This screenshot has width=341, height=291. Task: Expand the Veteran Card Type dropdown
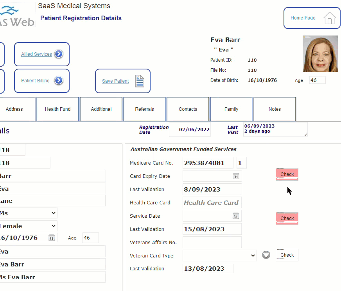click(220, 256)
